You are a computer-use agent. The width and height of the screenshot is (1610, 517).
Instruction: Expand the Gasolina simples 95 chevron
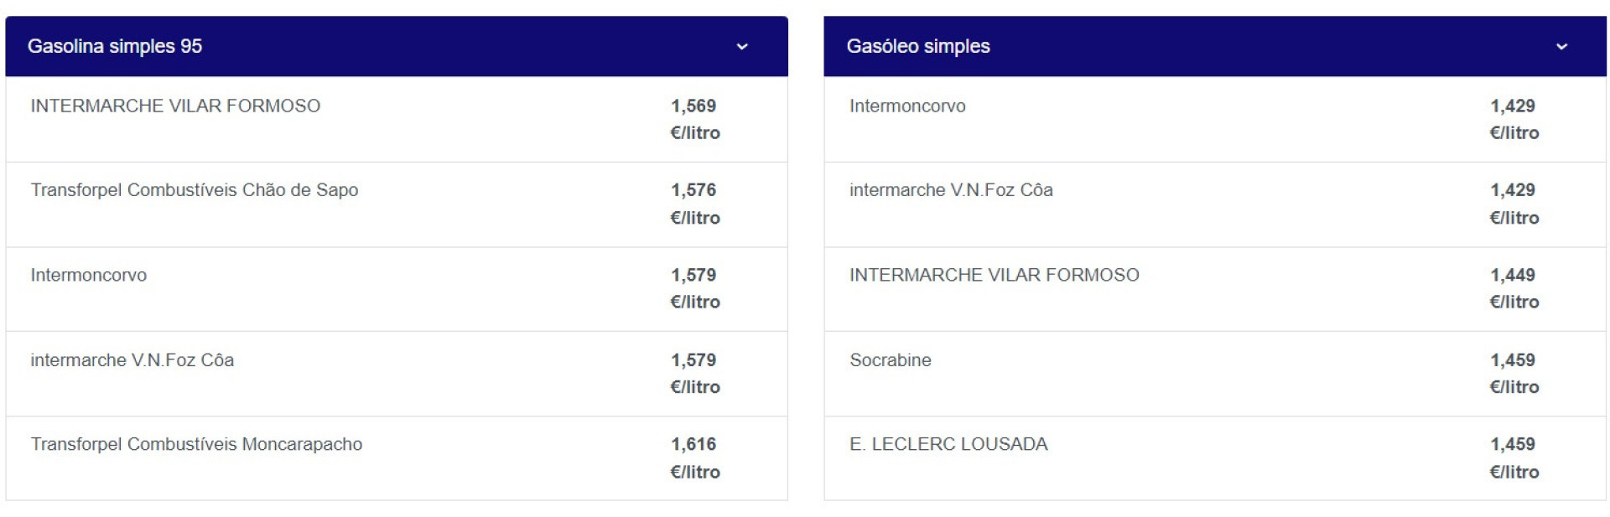tap(741, 47)
